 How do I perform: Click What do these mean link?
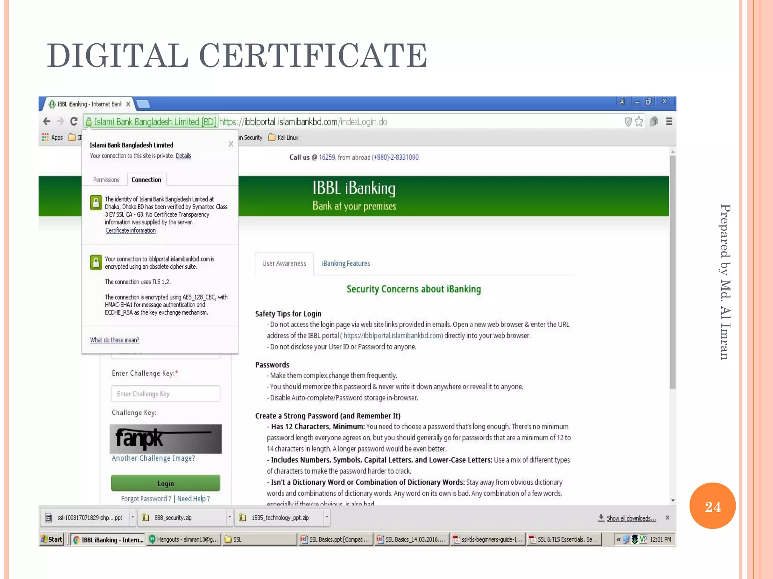tap(115, 340)
